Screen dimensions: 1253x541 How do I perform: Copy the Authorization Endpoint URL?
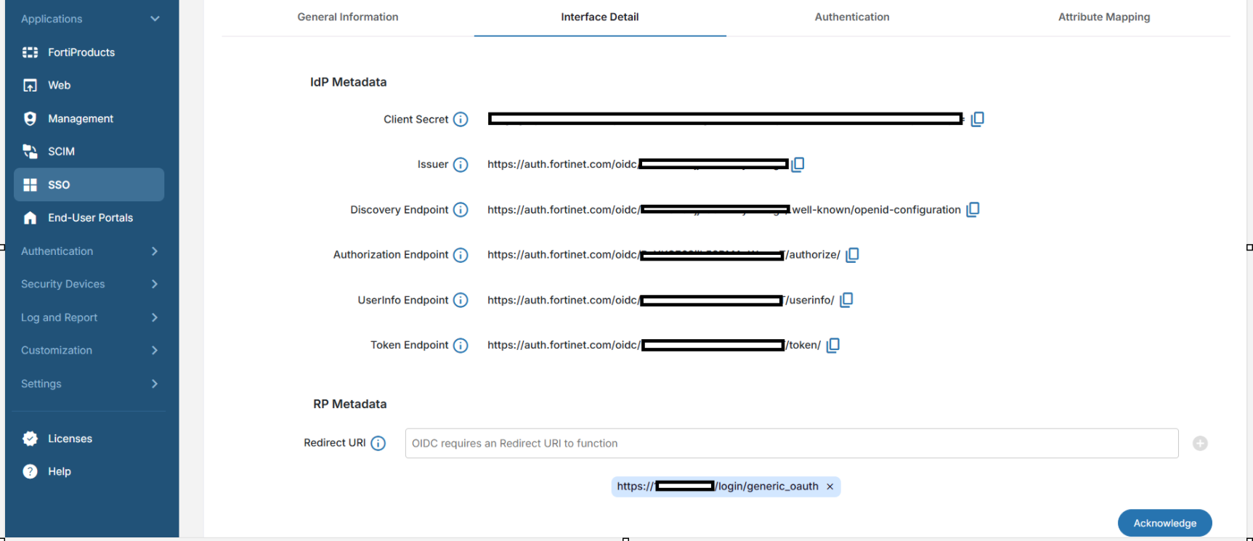(x=852, y=255)
